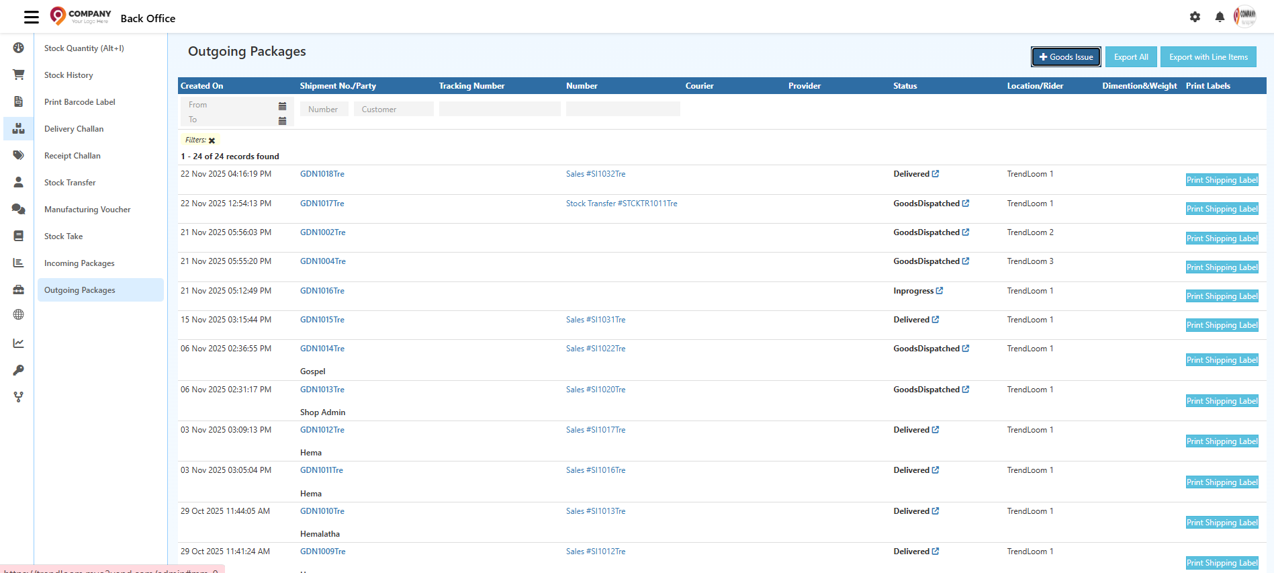Click the To date filter field

pos(230,120)
